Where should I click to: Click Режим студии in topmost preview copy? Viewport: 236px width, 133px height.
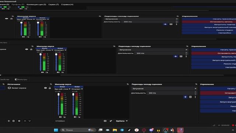(x=209, y=30)
